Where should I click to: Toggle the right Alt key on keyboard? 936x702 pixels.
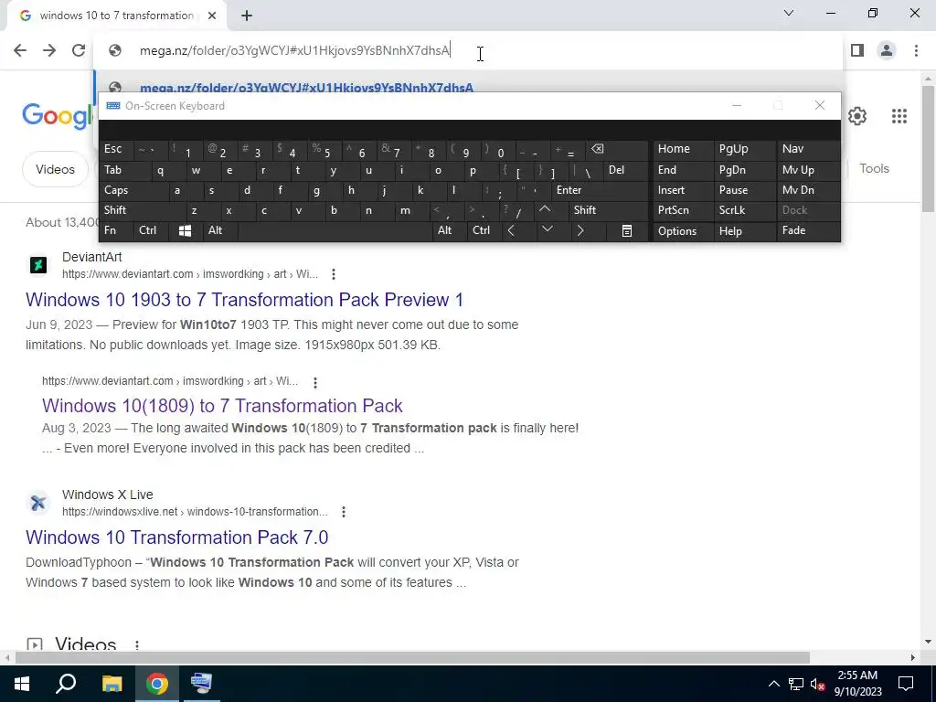(449, 230)
